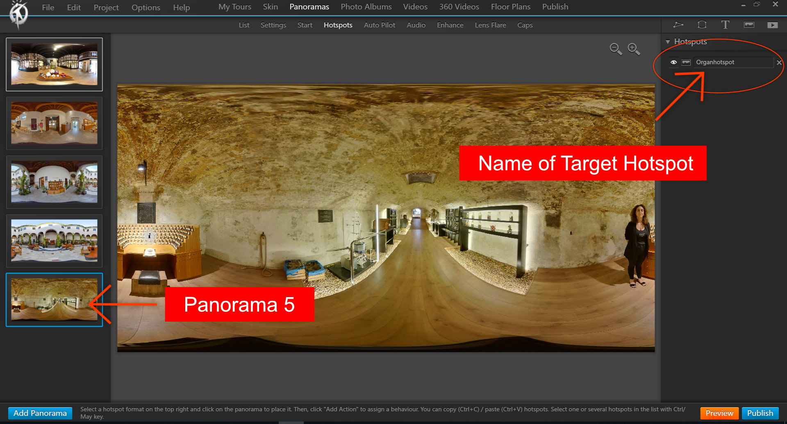The image size is (787, 424).
Task: Collapse the Hotspots panel
Action: click(668, 42)
